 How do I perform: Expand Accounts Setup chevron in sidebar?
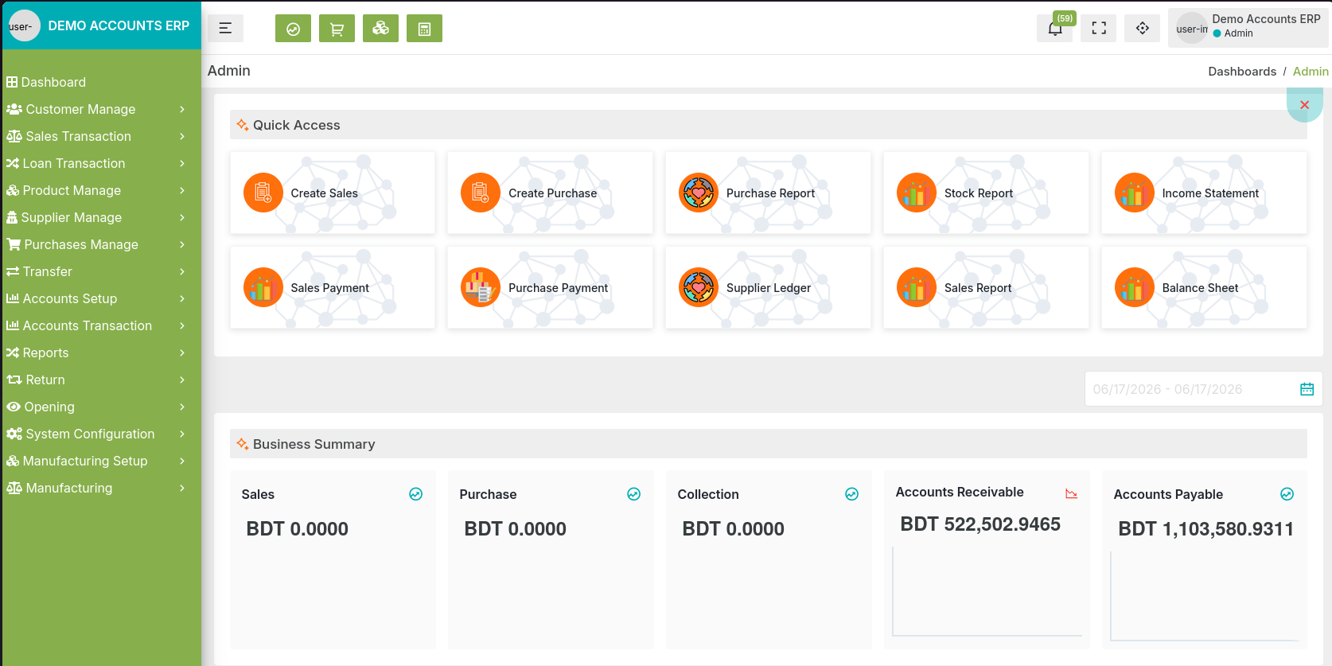coord(182,298)
